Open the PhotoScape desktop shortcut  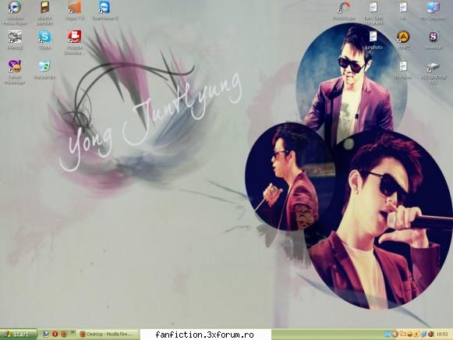pyautogui.click(x=344, y=11)
